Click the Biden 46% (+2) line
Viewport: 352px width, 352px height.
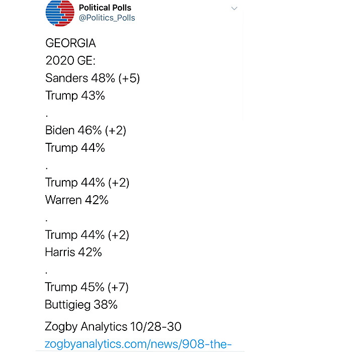point(86,130)
